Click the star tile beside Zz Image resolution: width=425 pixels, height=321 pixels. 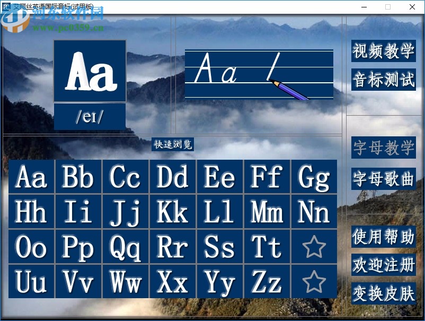pos(314,282)
